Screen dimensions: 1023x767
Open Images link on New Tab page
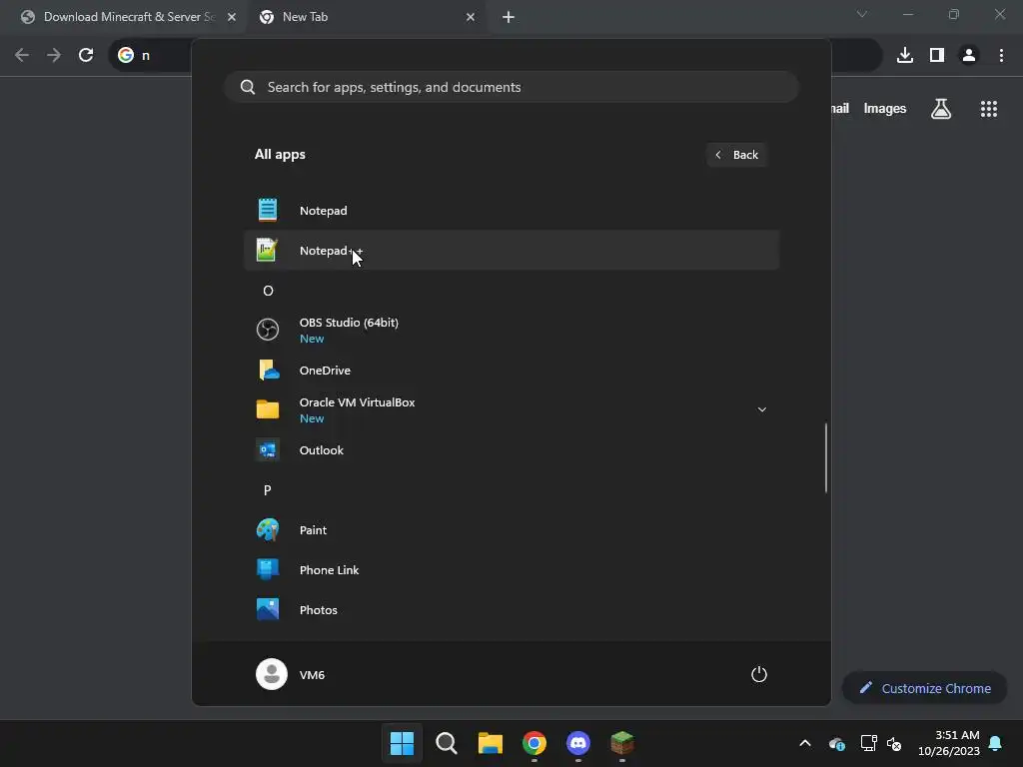point(885,108)
